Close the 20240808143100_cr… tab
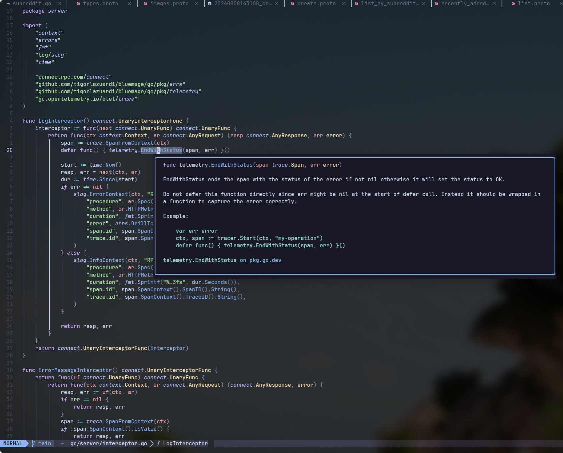Viewport: 563px width, 453px height. pos(277,3)
